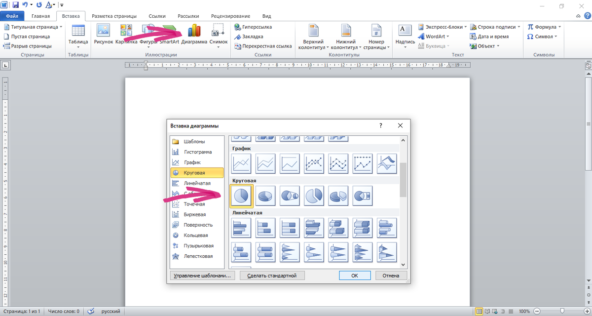Insert a Перекрестная ссылка cross-reference

263,46
